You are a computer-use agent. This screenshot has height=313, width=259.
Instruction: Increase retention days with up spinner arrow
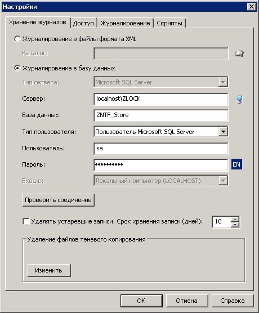pos(235,220)
